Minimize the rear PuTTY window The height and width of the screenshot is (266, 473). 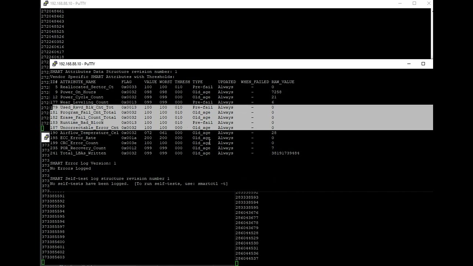400,3
